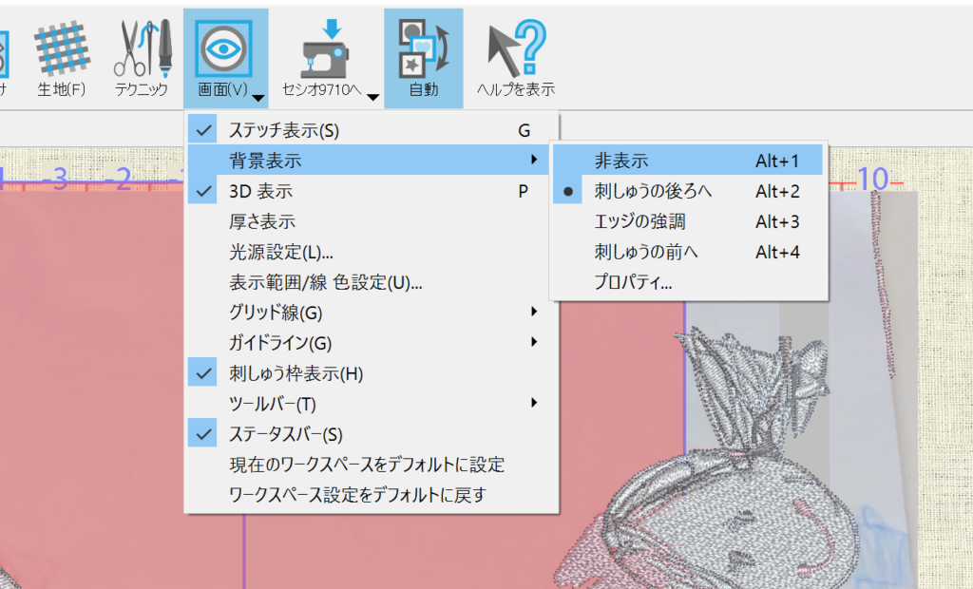
Task: Select the 刺しゅうの後ろへ radio option
Action: (x=652, y=191)
